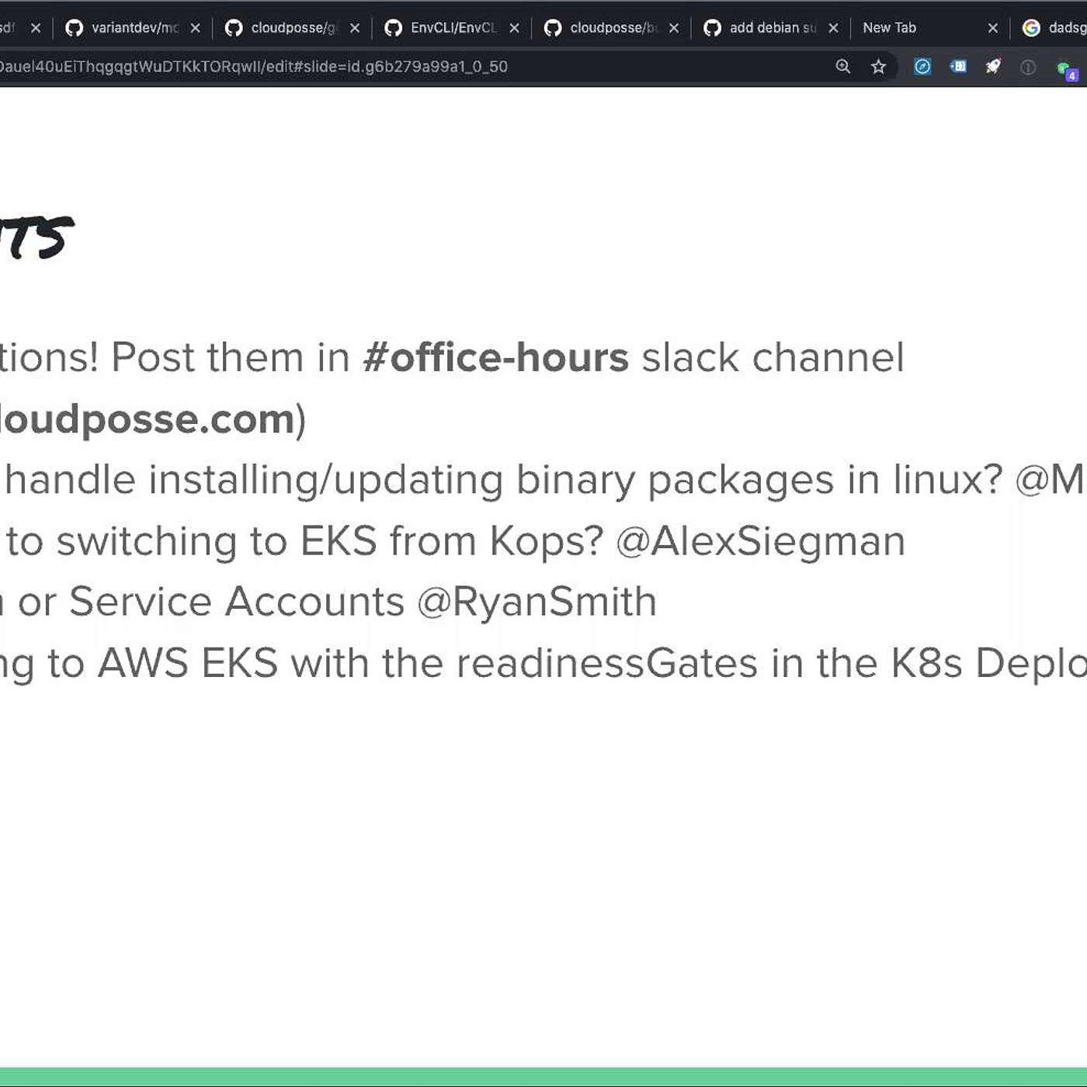Screen dimensions: 1087x1087
Task: Open the blue compass extension icon
Action: (x=922, y=67)
